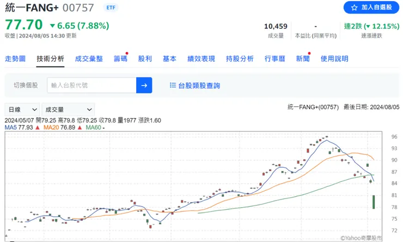Click the 收盤 2024/08/05 14:30 更新 timestamp

(41, 36)
